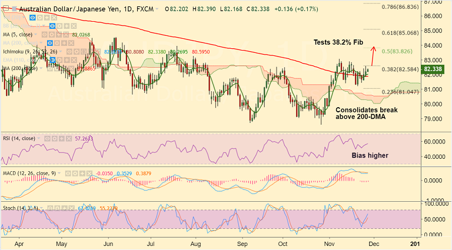
Task: Remove the Stoch indicator with X
Action: coord(71,208)
